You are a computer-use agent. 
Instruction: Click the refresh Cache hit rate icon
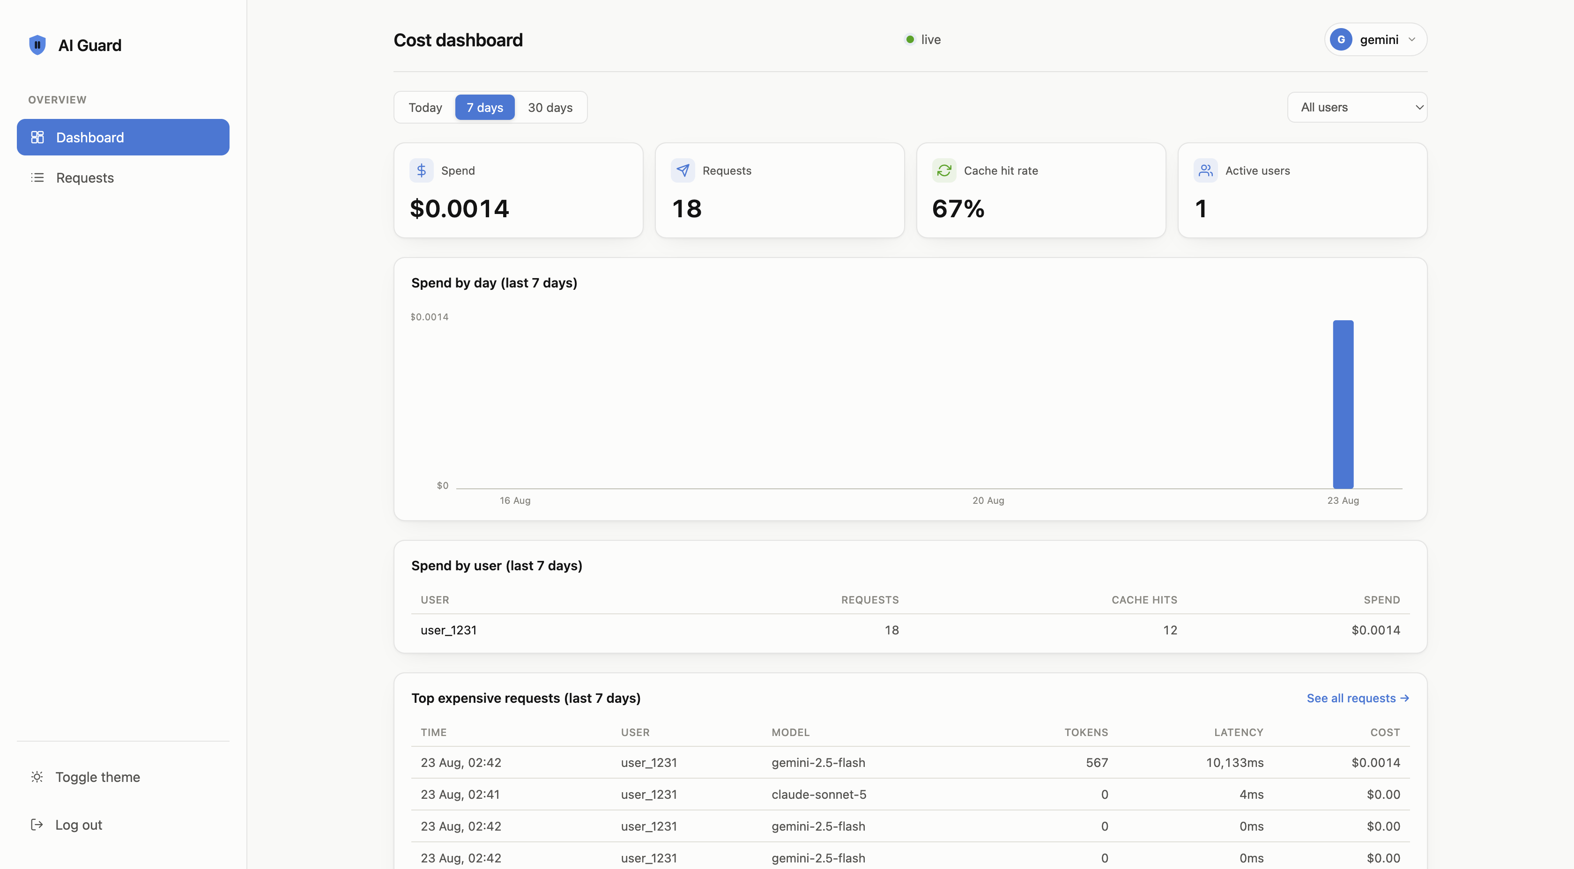coord(944,170)
